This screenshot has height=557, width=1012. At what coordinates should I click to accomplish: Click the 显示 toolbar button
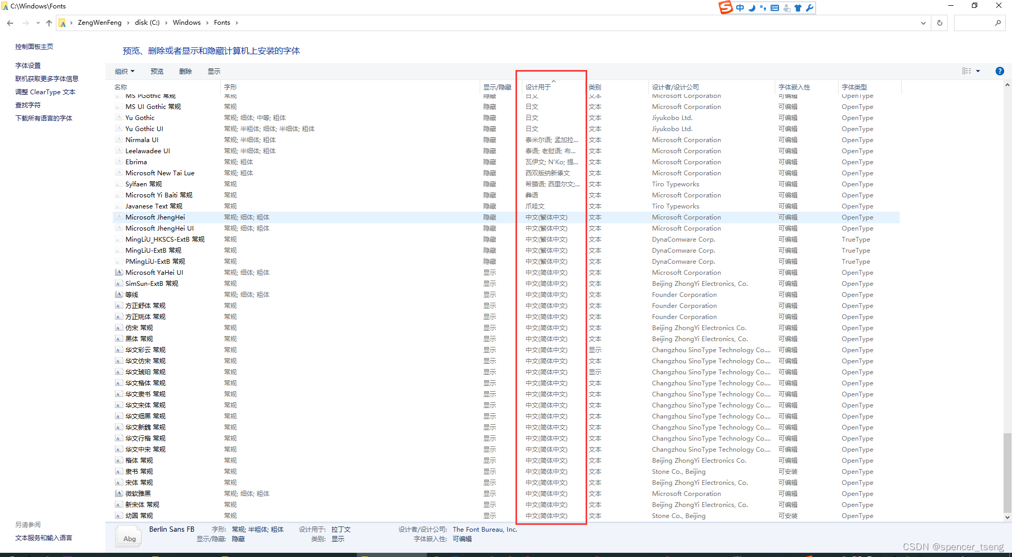(x=214, y=71)
